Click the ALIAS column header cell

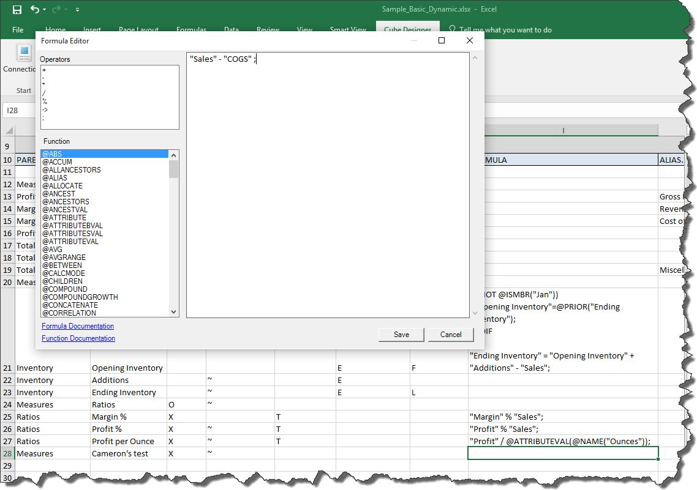(671, 160)
